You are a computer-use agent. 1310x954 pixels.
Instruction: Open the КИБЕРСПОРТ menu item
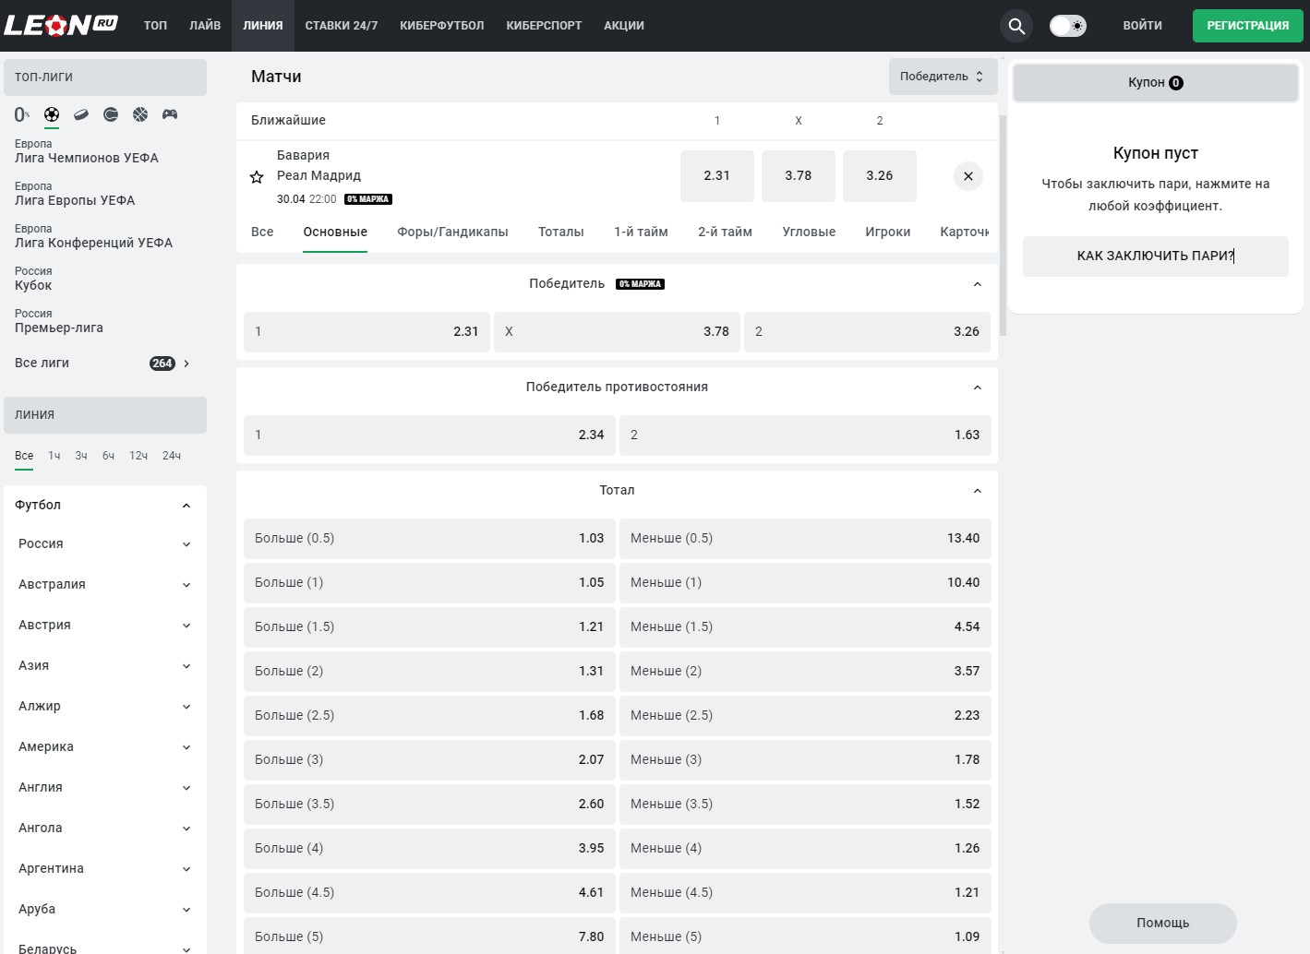click(x=544, y=26)
